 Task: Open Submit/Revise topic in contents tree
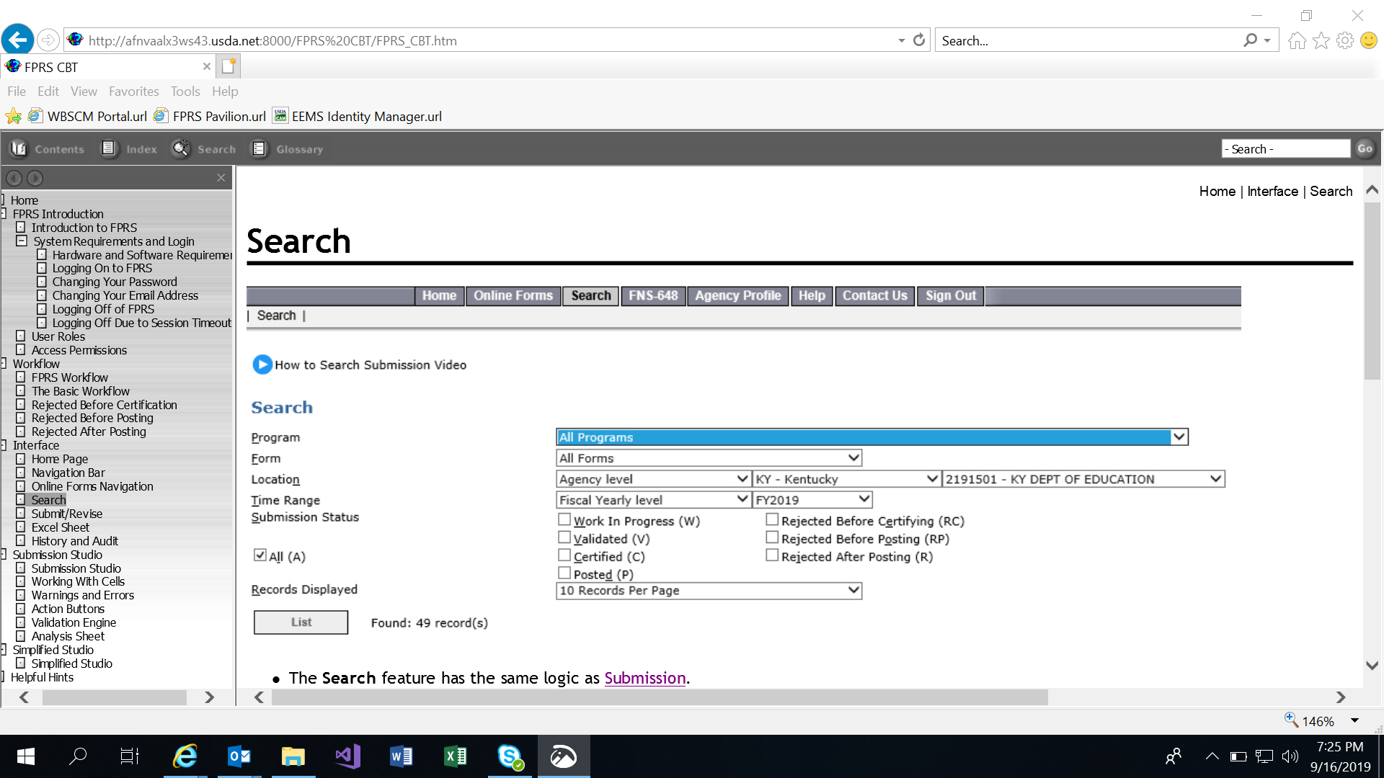tap(67, 514)
